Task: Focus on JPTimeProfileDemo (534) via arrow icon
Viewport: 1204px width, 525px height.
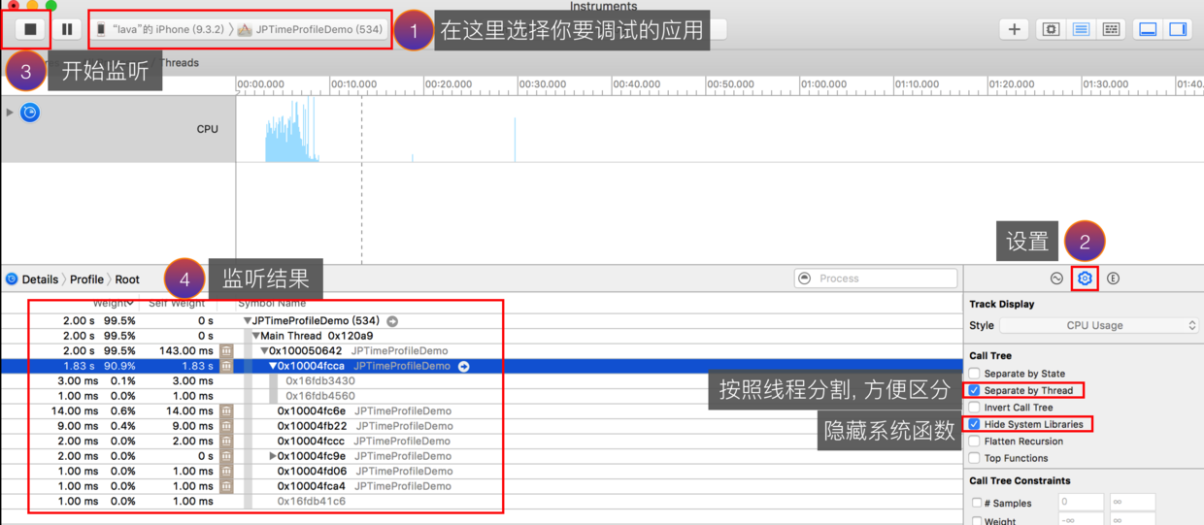Action: pos(391,321)
